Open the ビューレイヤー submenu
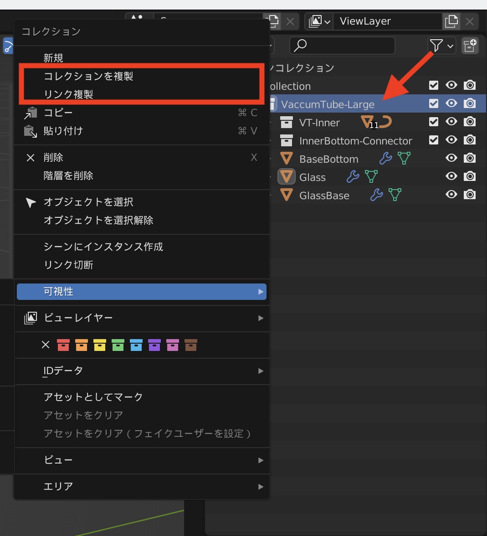The width and height of the screenshot is (487, 536). tap(141, 318)
